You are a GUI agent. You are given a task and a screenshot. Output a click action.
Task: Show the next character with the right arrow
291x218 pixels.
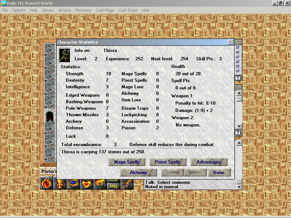(195, 173)
